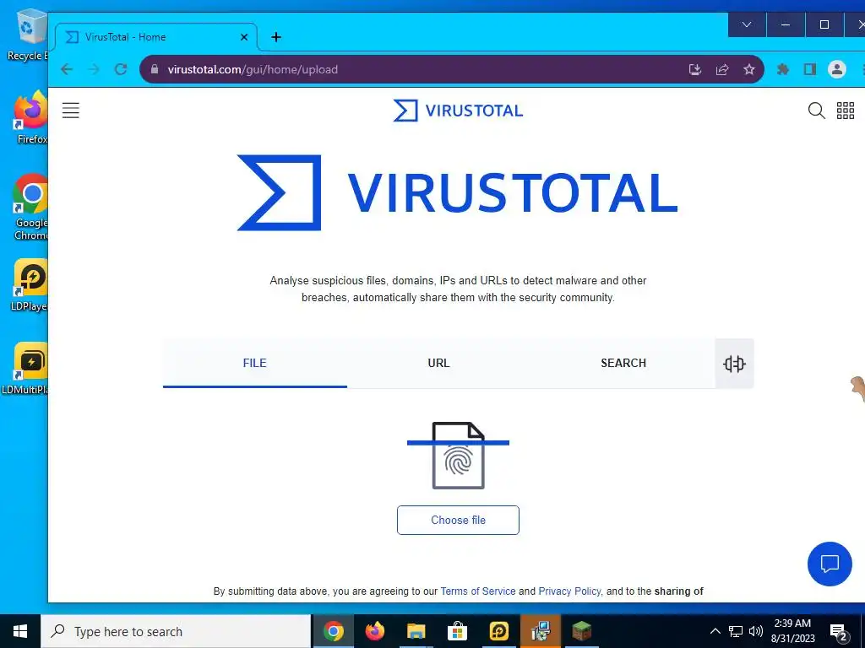Select the FILE tab
The image size is (865, 648).
click(255, 363)
